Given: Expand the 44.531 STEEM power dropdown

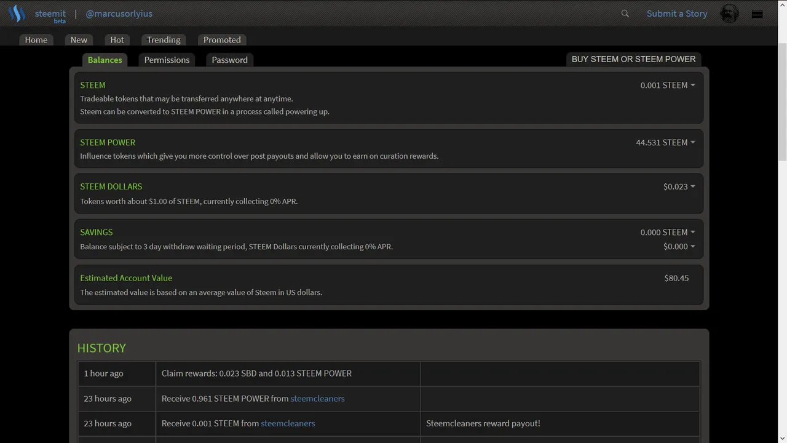Looking at the screenshot, I should [x=665, y=142].
